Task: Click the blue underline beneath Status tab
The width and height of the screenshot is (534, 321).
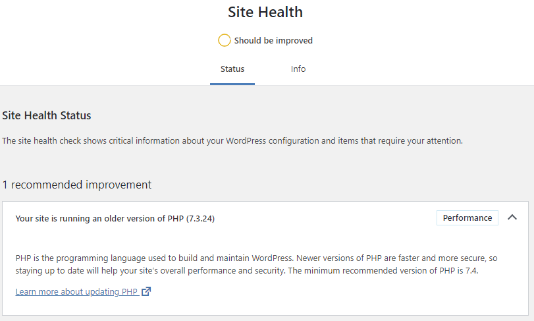Action: click(232, 84)
